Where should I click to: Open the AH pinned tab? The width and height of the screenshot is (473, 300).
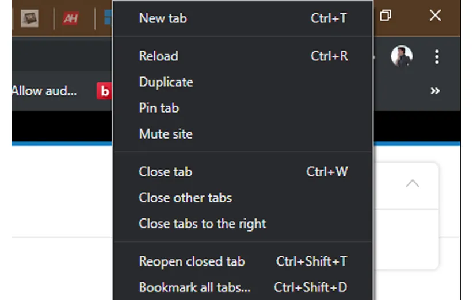(70, 18)
